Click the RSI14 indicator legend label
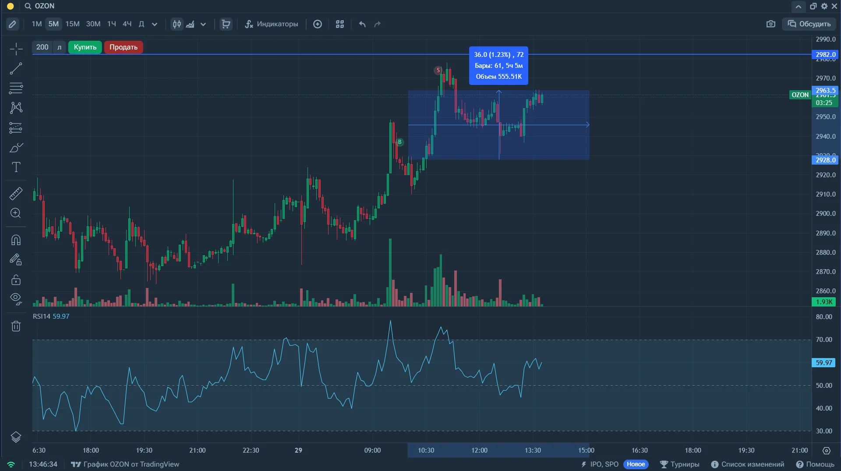This screenshot has width=841, height=471. [x=42, y=316]
